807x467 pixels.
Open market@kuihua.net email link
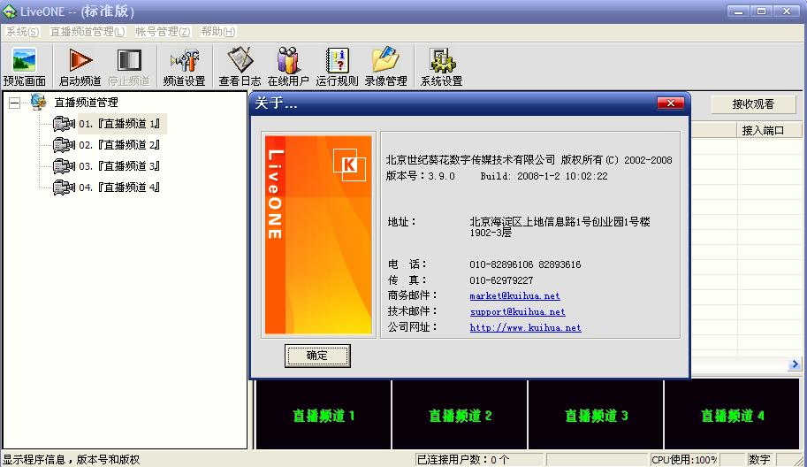(x=514, y=296)
